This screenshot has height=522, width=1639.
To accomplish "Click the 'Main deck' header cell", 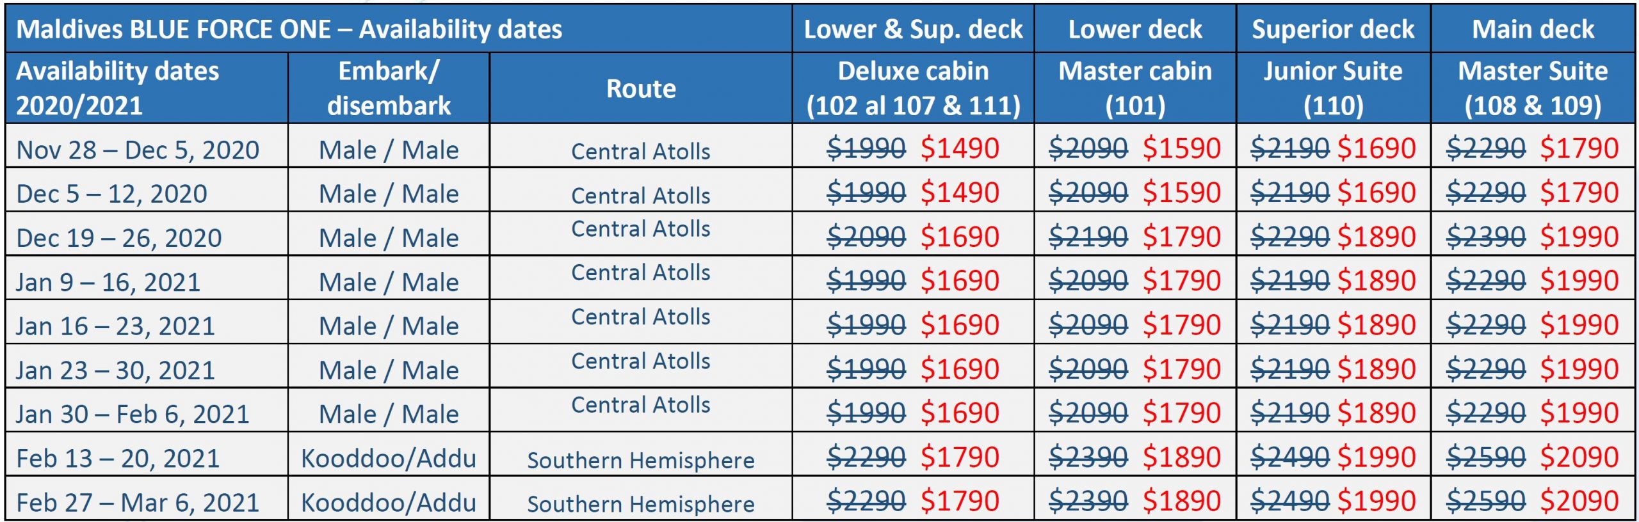I will coord(1533,29).
